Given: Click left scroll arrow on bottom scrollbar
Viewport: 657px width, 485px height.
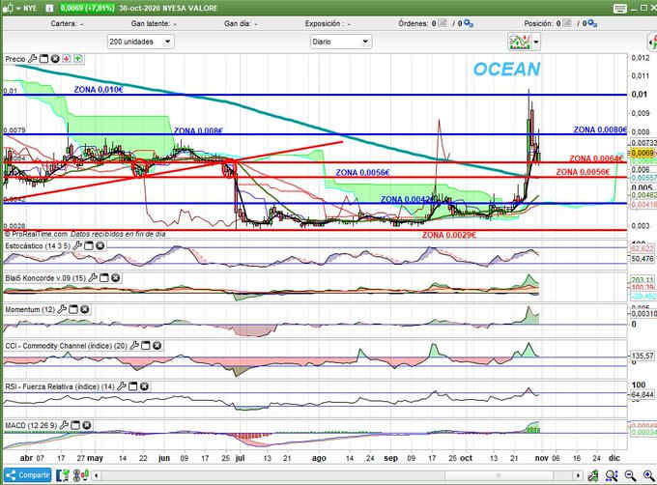Looking at the screenshot, I should click(97, 475).
